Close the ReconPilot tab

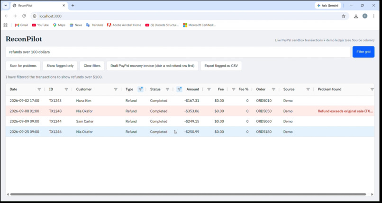click(x=64, y=5)
